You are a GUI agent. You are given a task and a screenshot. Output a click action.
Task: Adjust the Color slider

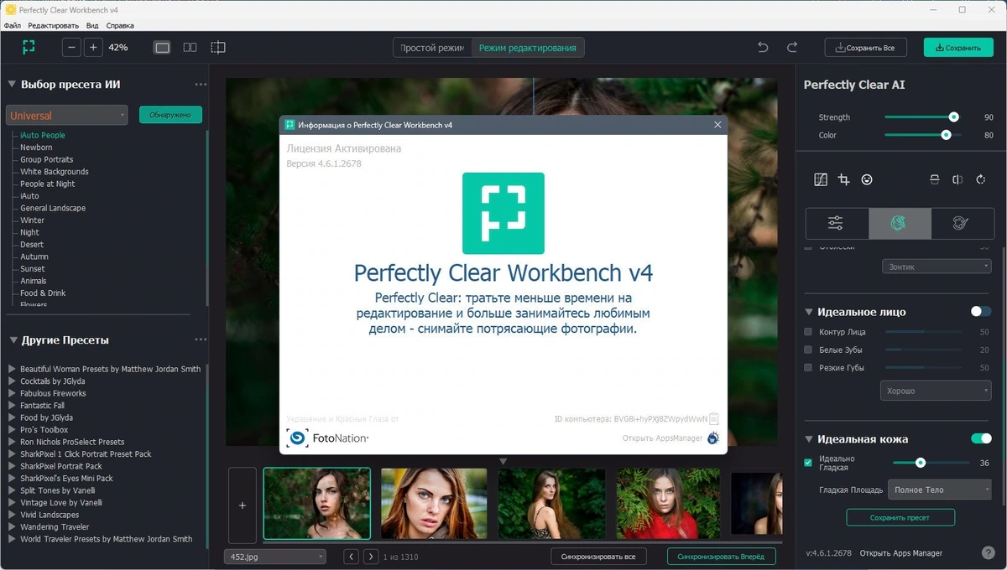946,135
